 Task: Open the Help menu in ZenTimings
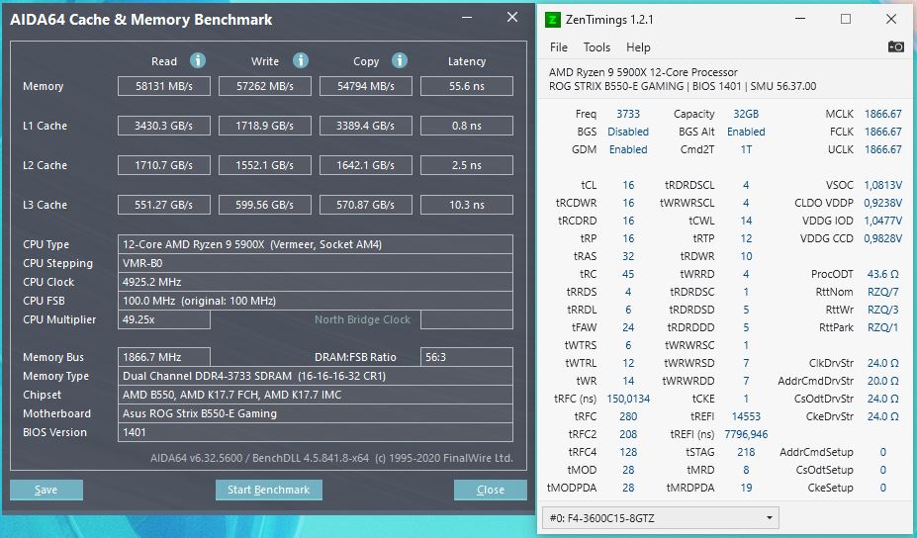(x=638, y=47)
